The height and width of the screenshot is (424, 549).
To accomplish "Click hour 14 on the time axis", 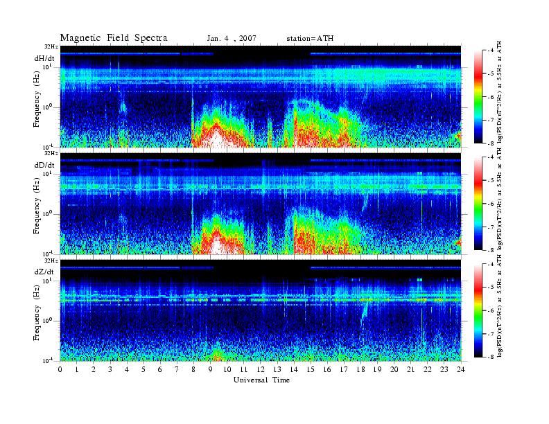I will 294,370.
